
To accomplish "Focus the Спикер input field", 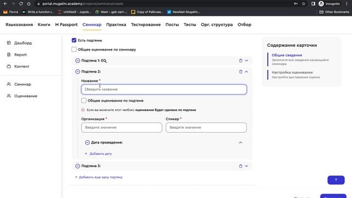I will coord(206,128).
